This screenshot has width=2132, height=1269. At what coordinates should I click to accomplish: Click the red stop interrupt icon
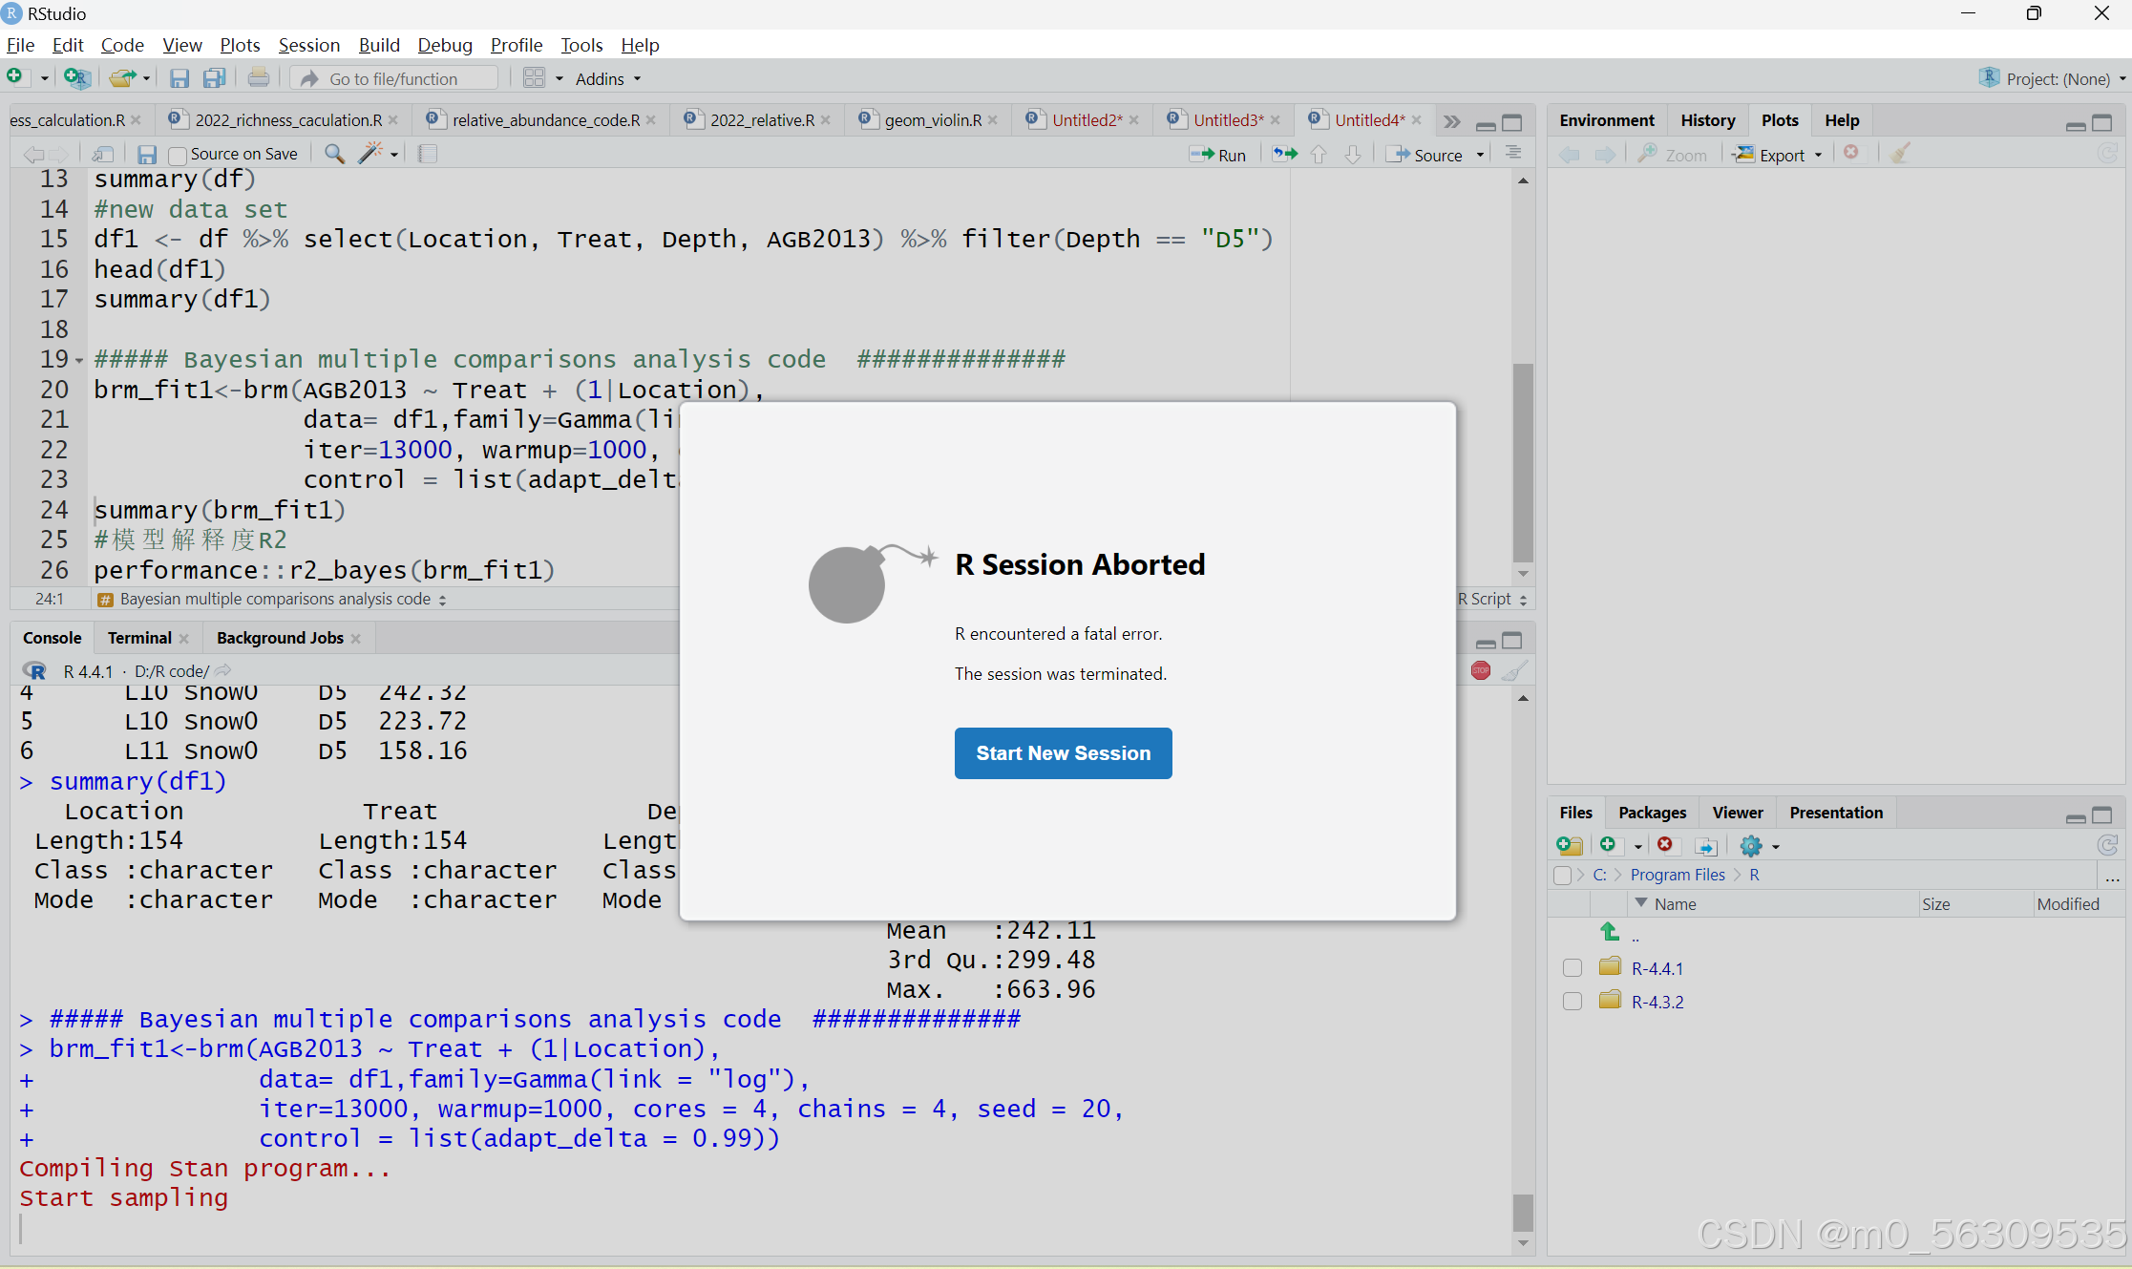[x=1480, y=670]
